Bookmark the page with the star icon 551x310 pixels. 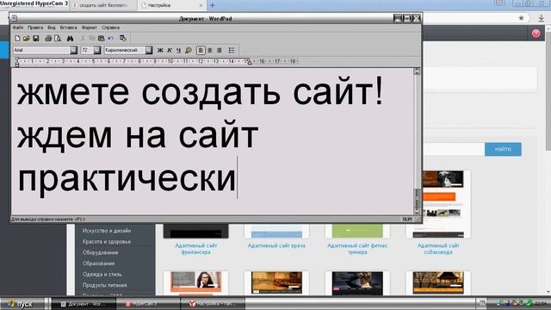521,18
